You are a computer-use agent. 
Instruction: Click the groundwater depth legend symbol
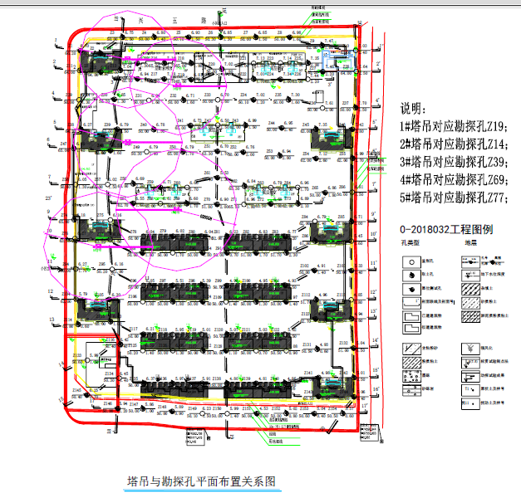pyautogui.click(x=470, y=276)
